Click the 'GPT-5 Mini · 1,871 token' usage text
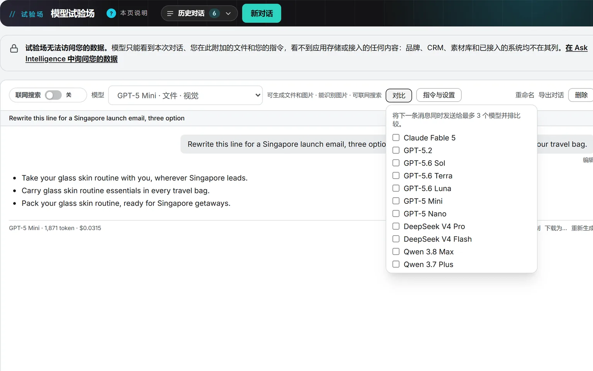Viewport: 593px width, 371px height. (x=55, y=228)
